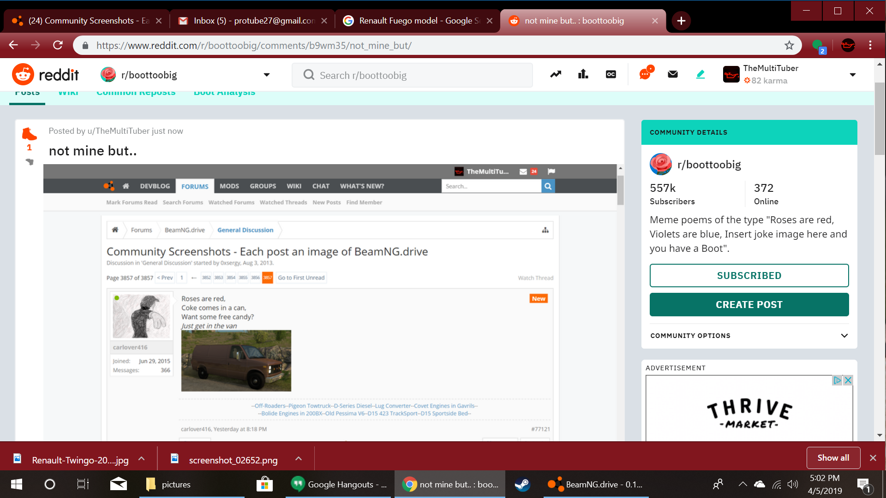The image size is (886, 498).
Task: Open Task View on the taskbar
Action: [83, 484]
